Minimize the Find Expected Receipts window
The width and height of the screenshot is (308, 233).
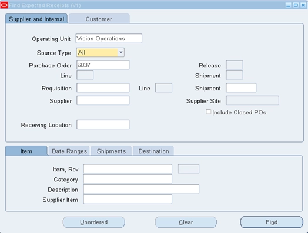[x=288, y=5]
